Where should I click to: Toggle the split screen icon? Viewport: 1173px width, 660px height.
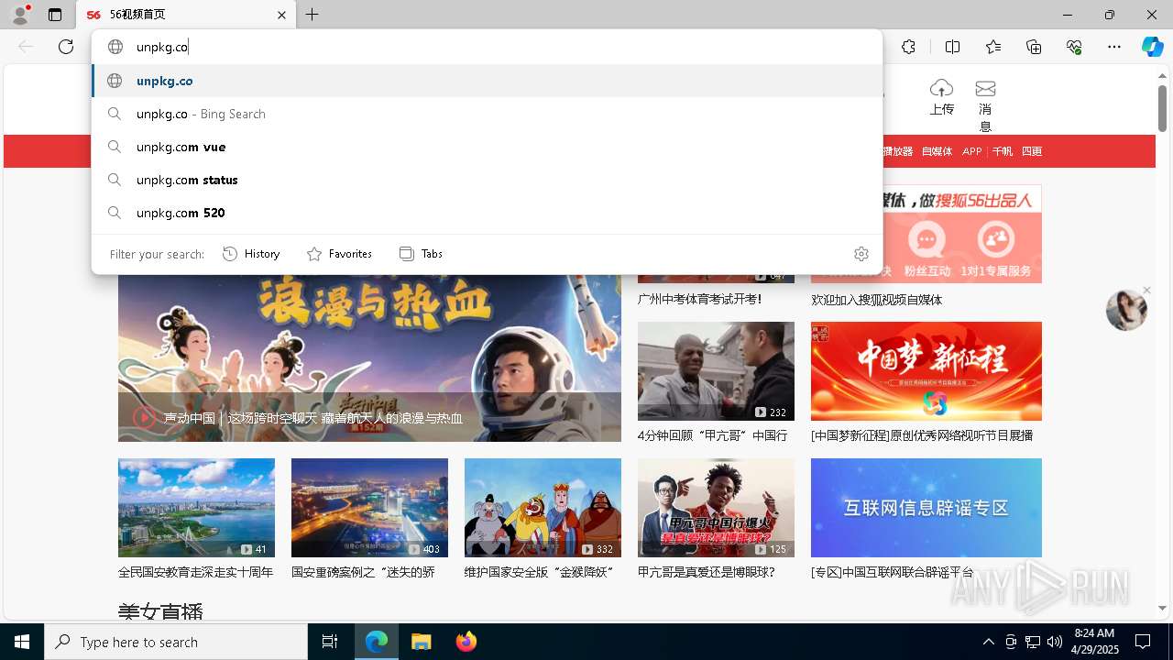[x=952, y=47]
